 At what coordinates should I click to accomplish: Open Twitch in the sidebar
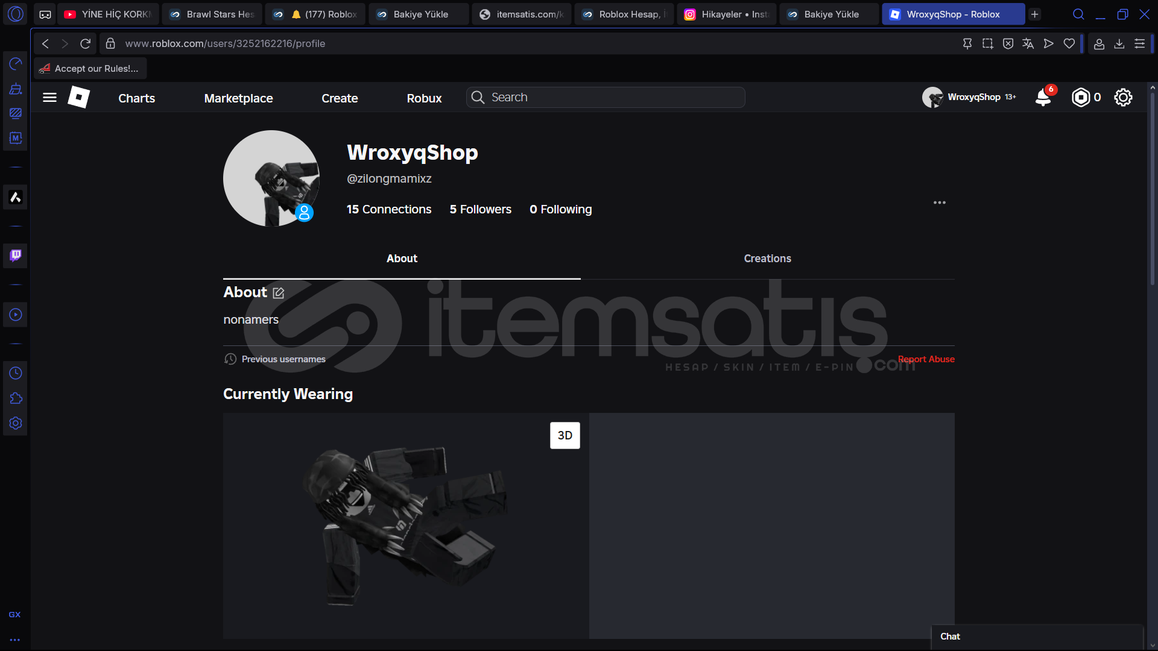point(16,256)
